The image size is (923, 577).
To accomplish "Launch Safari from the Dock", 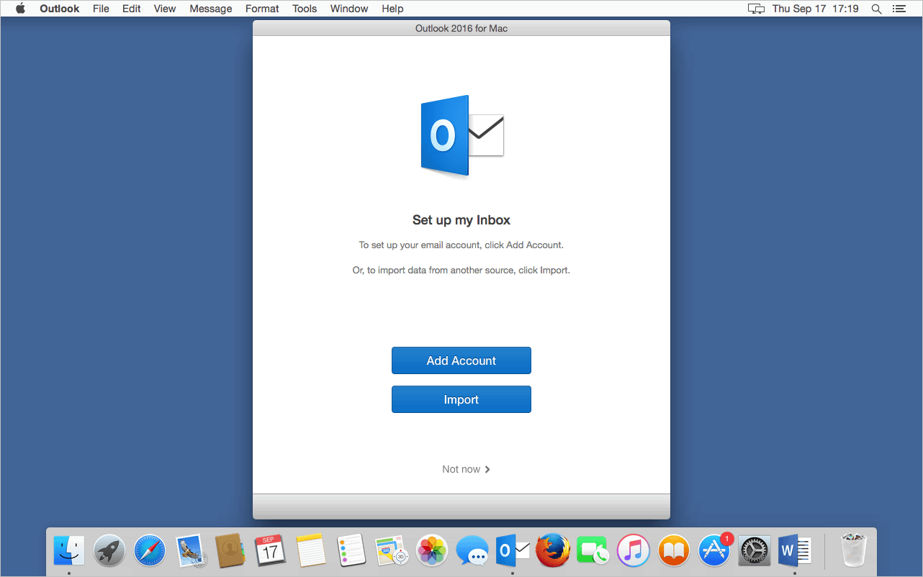I will (x=150, y=551).
